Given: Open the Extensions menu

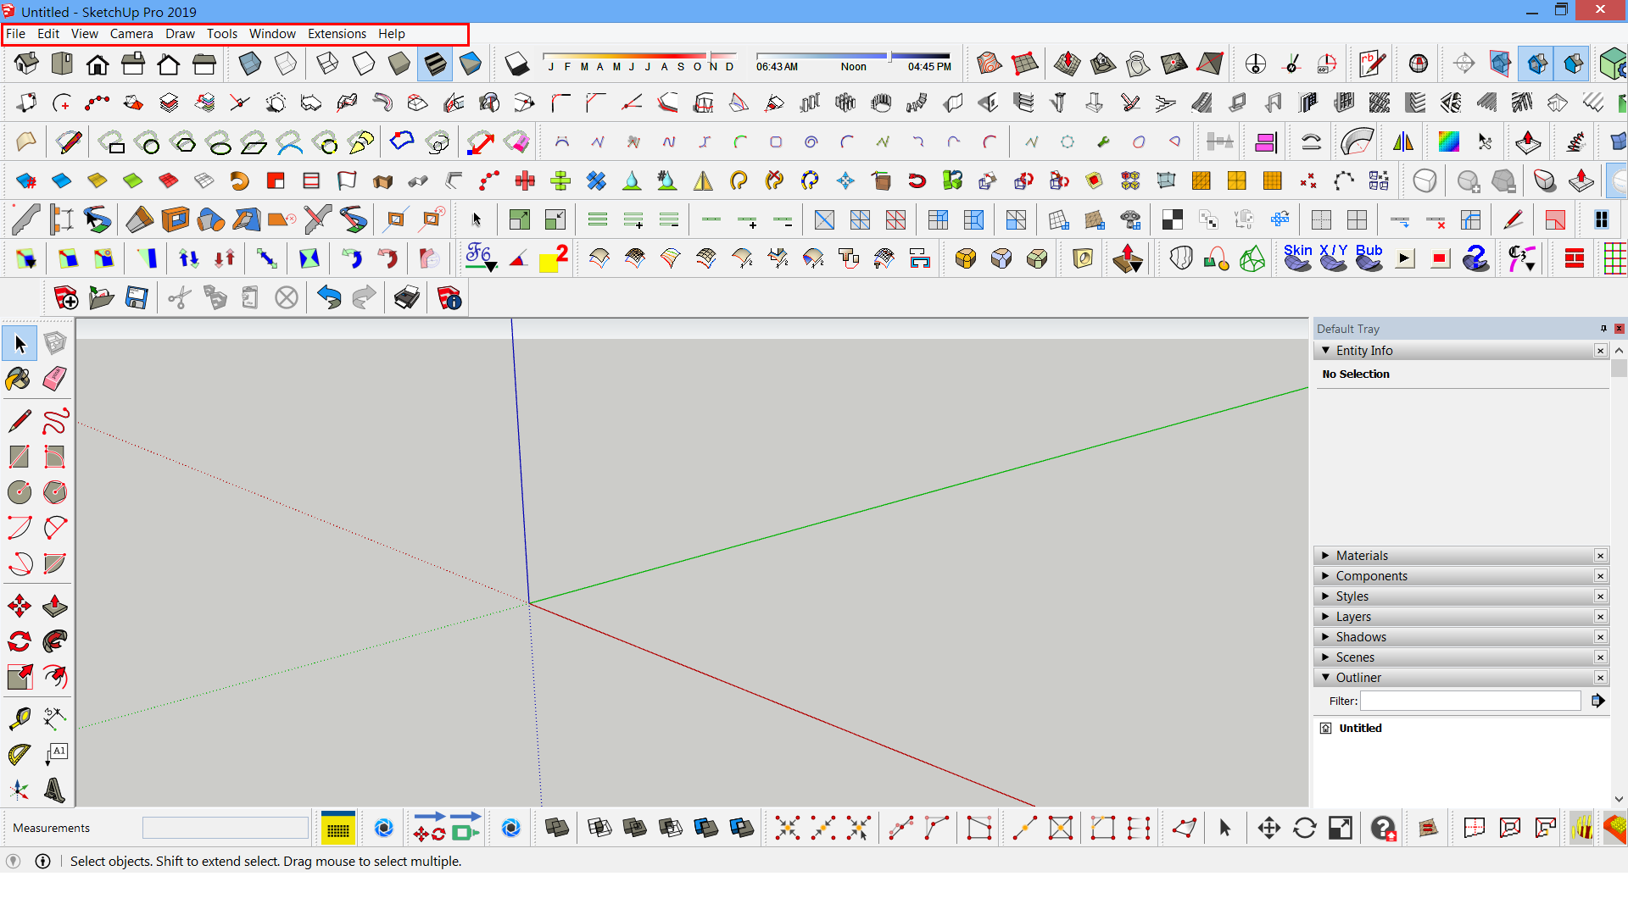Looking at the screenshot, I should click(x=337, y=34).
